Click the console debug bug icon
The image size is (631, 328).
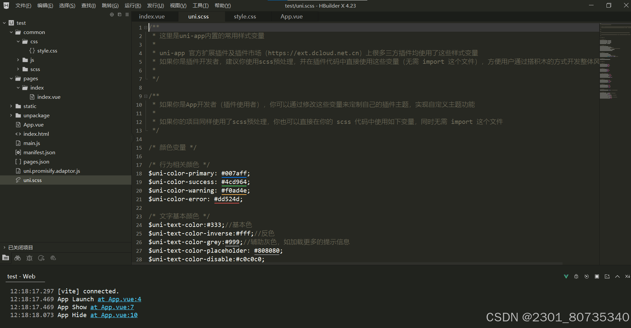pyautogui.click(x=576, y=276)
